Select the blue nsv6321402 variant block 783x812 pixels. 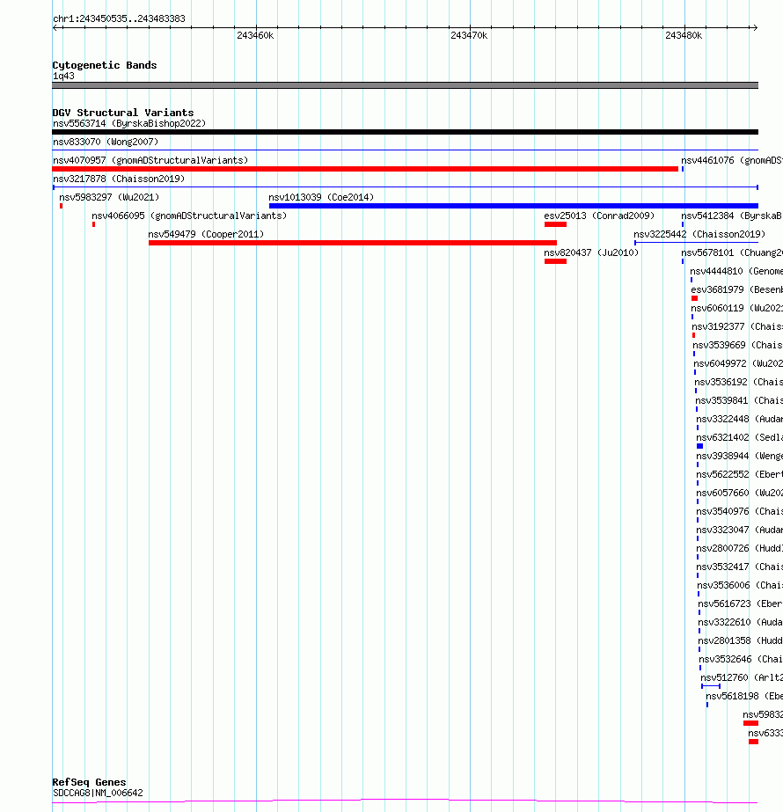(700, 446)
